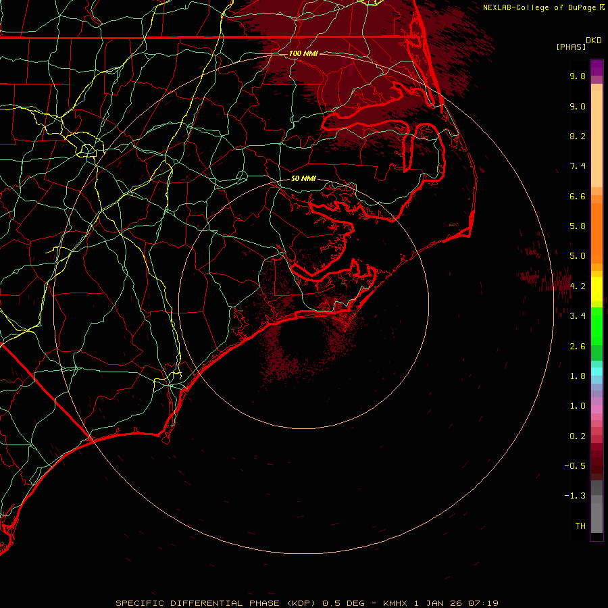Pick the bright yellow segment of color bar
This screenshot has width=608, height=608.
tap(597, 289)
